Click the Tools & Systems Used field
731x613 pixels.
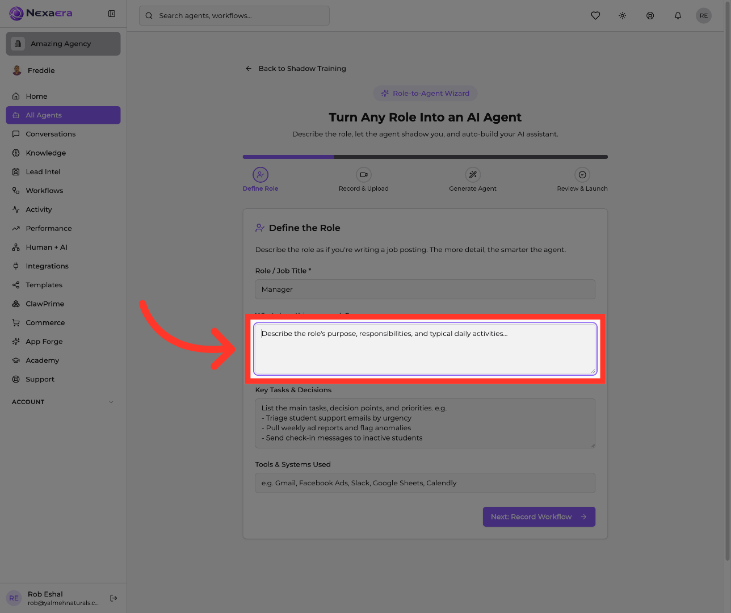425,483
